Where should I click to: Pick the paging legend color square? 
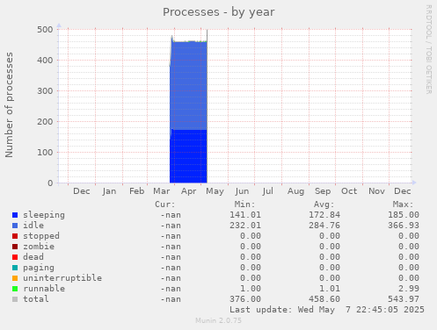coord(15,268)
